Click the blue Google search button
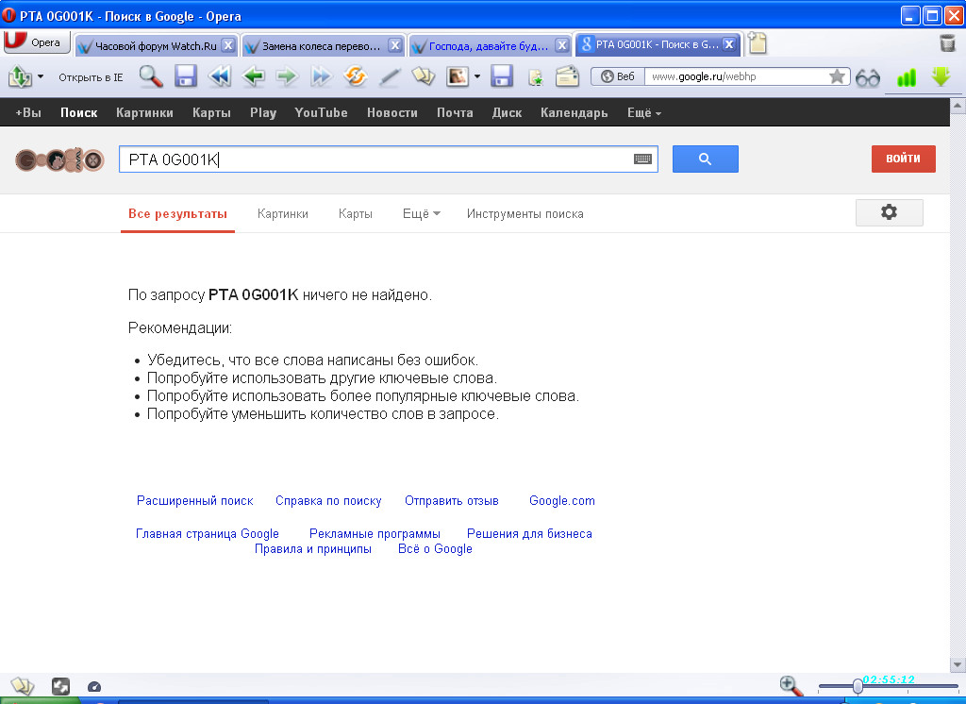This screenshot has height=704, width=966. (705, 159)
